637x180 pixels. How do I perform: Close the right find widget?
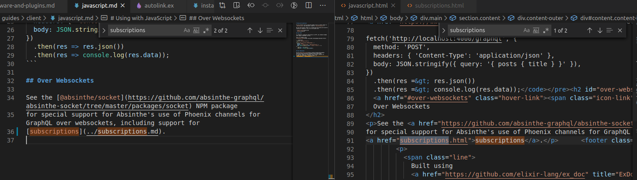point(620,30)
